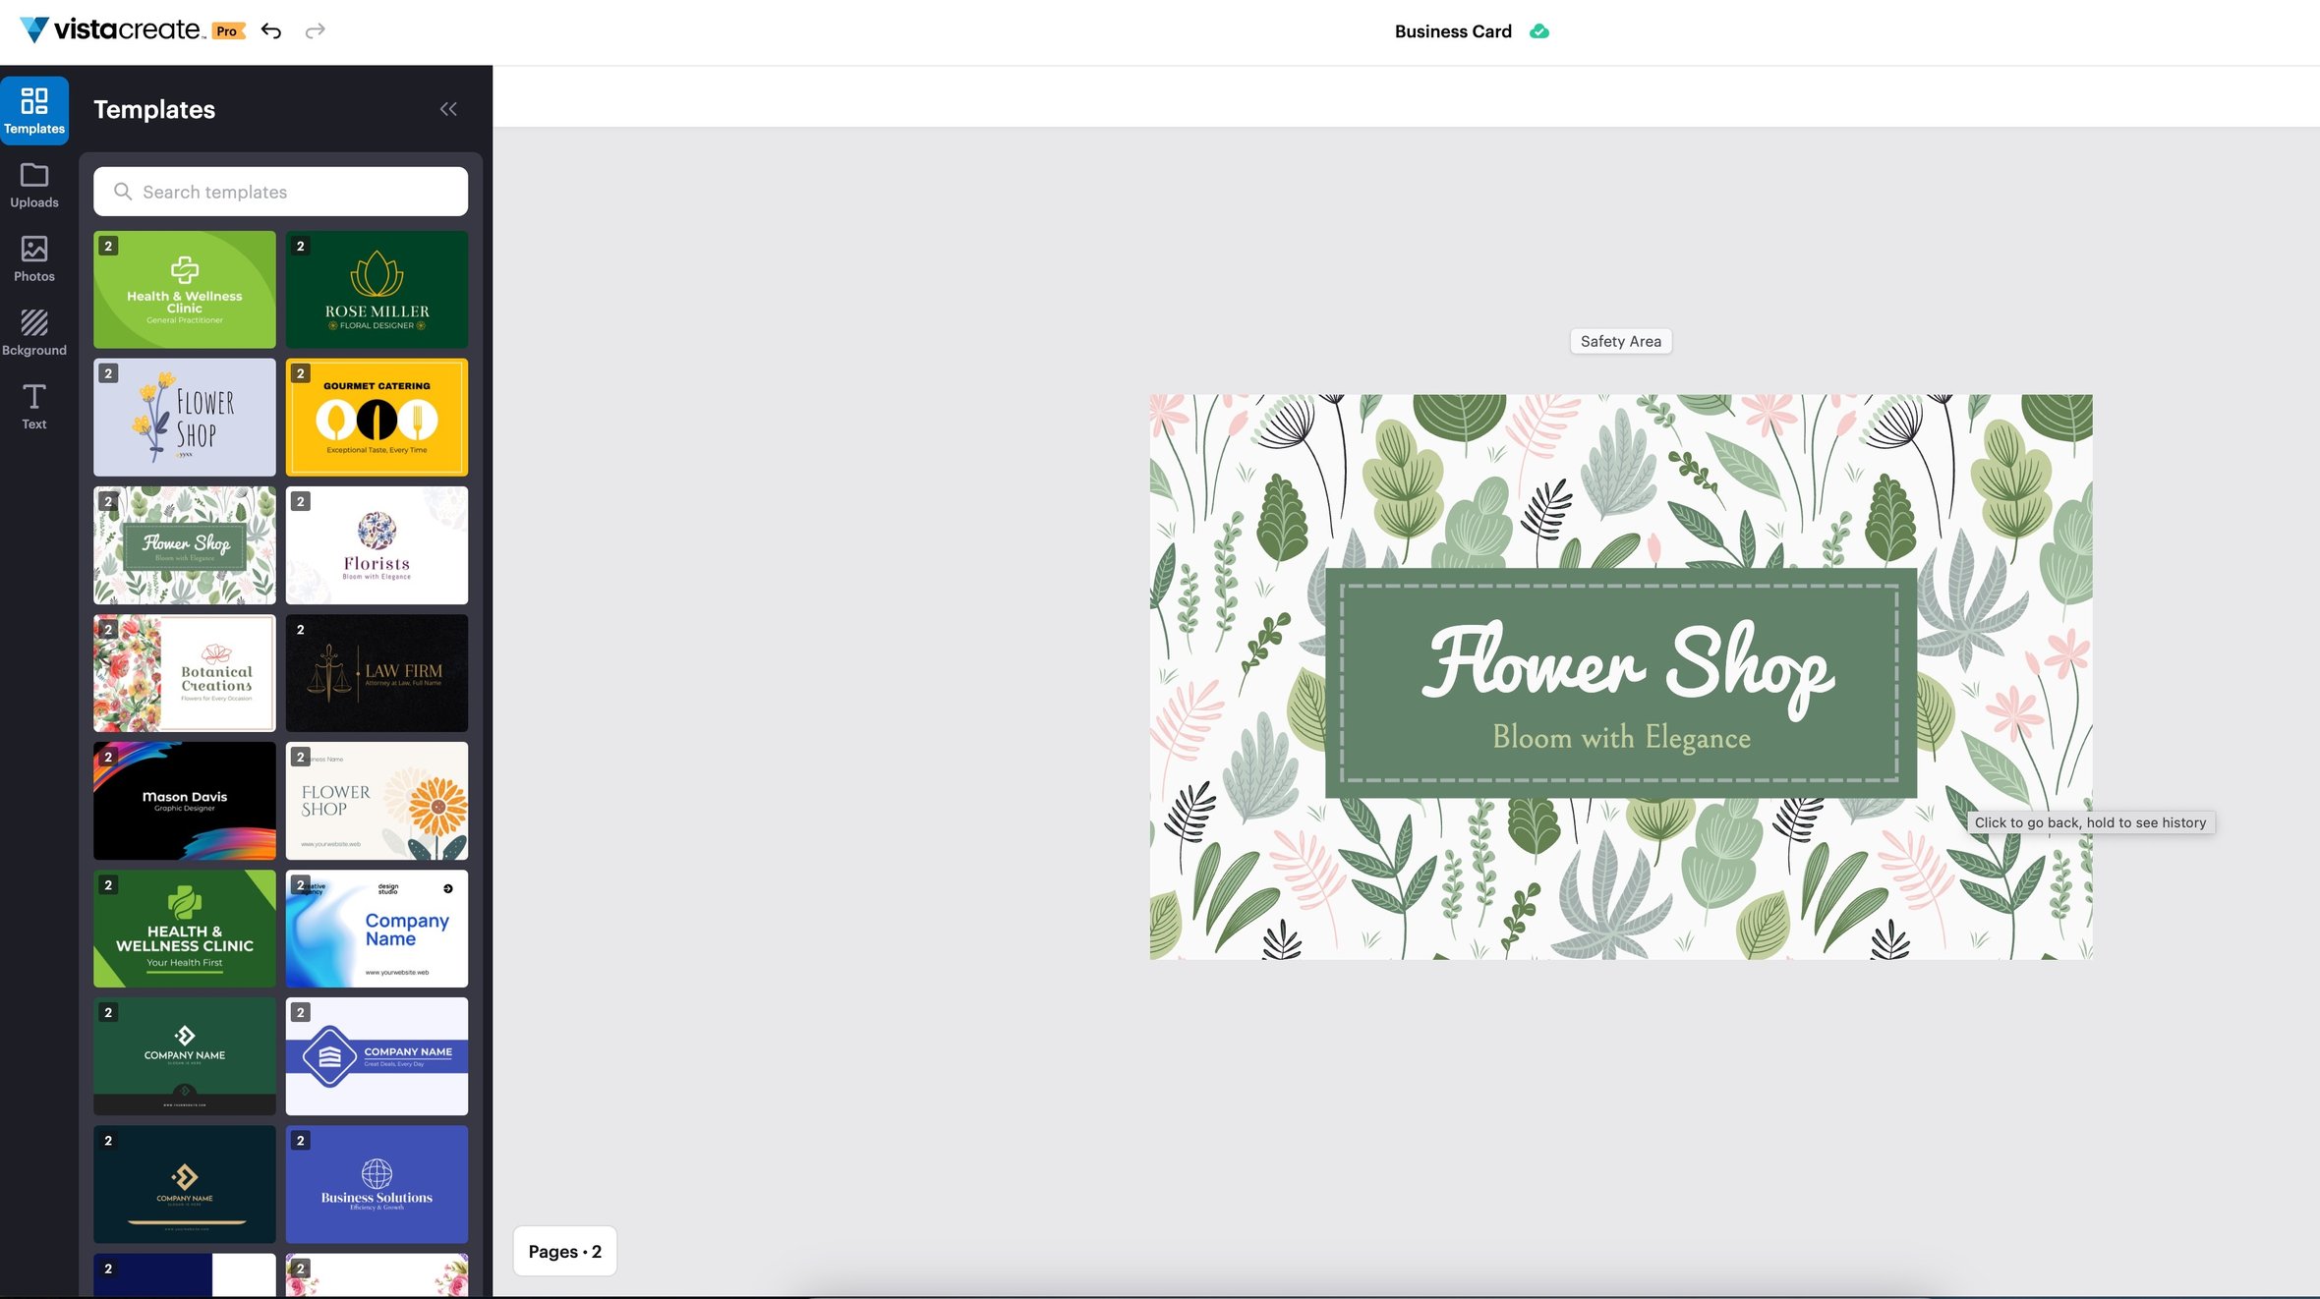The height and width of the screenshot is (1299, 2320).
Task: Click the search magnifier icon
Action: (123, 192)
